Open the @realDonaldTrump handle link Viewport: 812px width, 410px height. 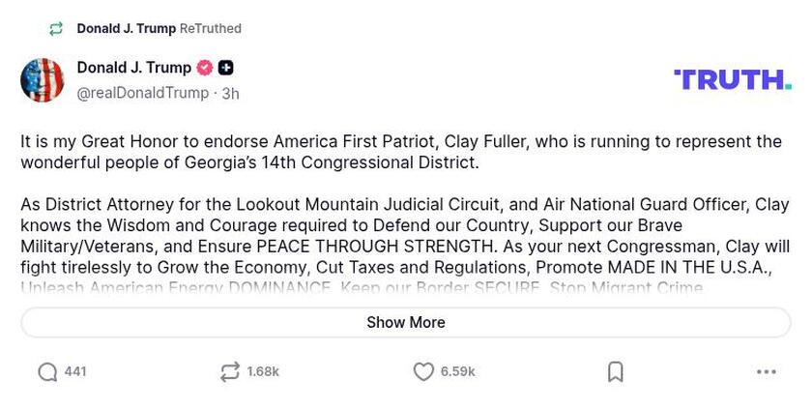point(142,93)
